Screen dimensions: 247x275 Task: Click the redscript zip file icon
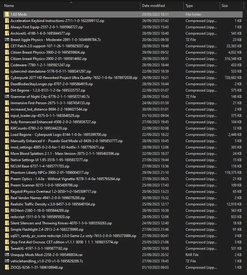pyautogui.click(x=7, y=217)
